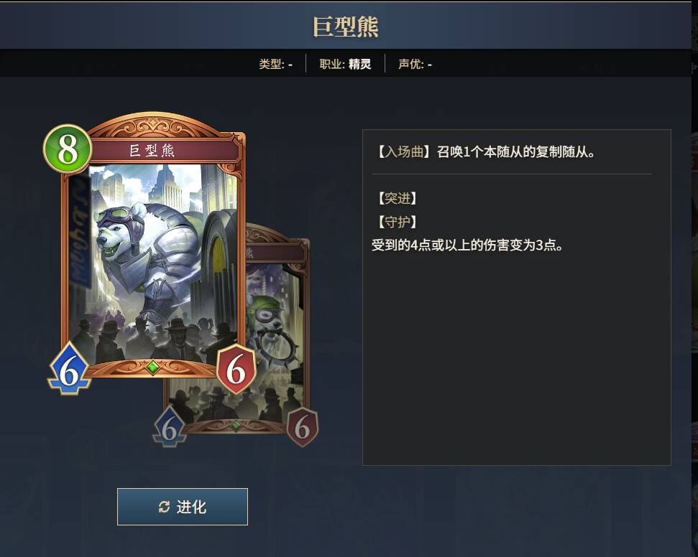Click the red defense 6 shield on front card
This screenshot has height=557, width=698.
point(237,368)
